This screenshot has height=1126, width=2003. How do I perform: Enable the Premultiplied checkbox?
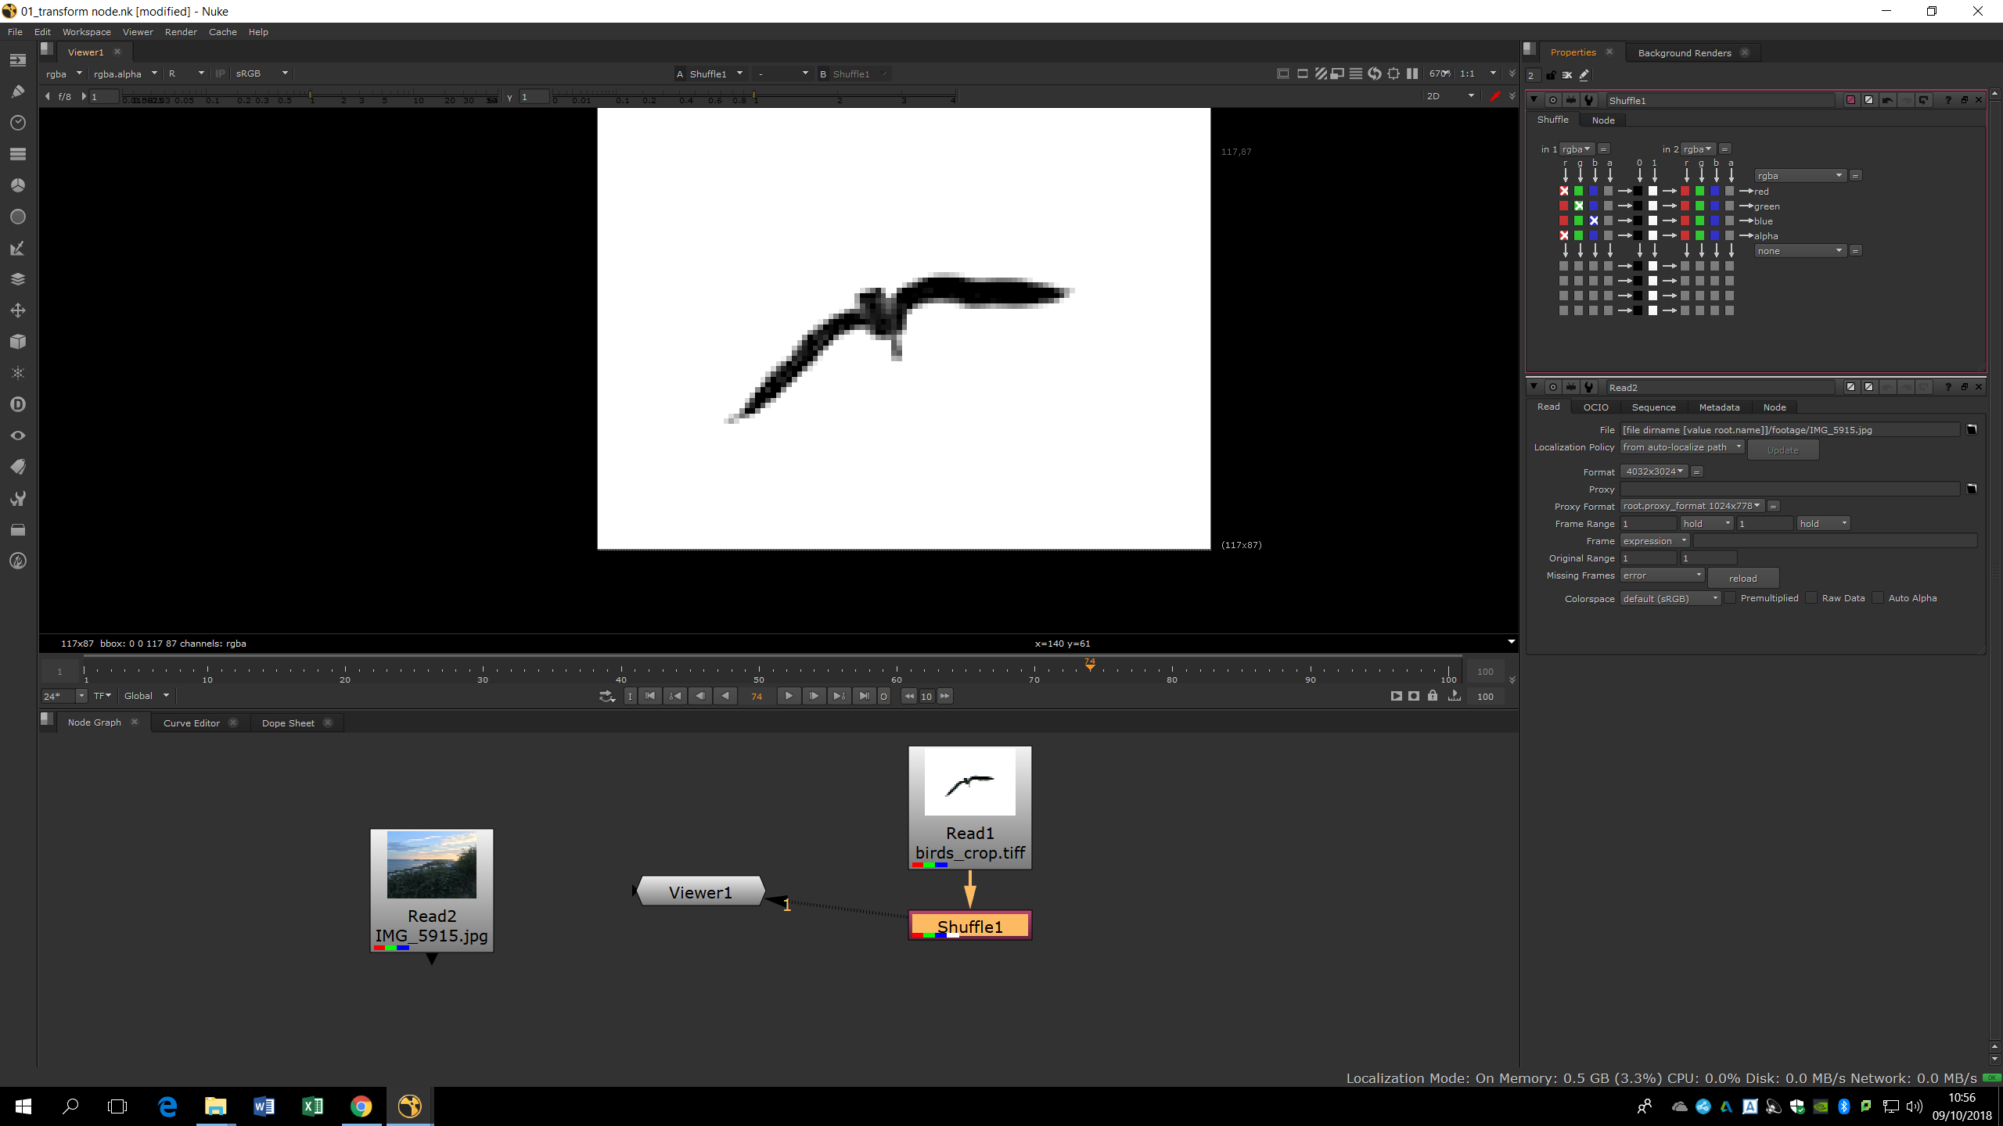point(1731,598)
